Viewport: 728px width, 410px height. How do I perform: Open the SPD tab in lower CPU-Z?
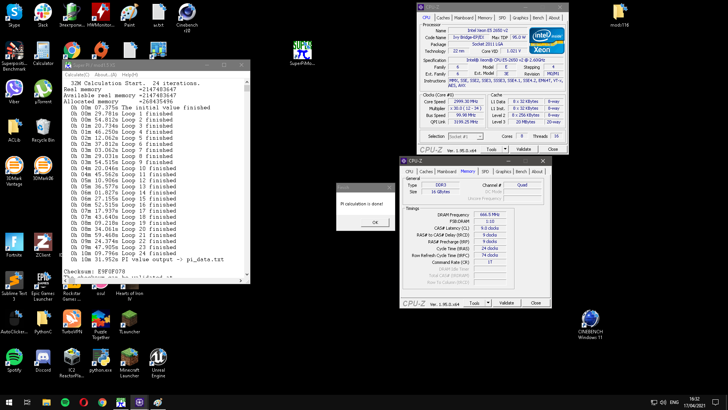coord(485,172)
